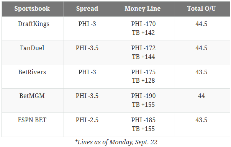Image resolution: width=231 pixels, height=147 pixels.
Task: Open the BetMGM sportsbook entry
Action: pyautogui.click(x=32, y=96)
